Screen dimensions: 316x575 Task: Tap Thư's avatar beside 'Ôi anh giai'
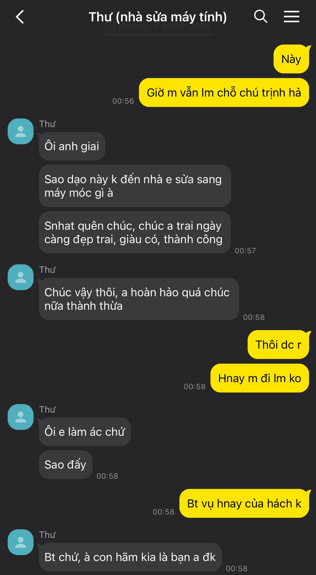pos(20,131)
